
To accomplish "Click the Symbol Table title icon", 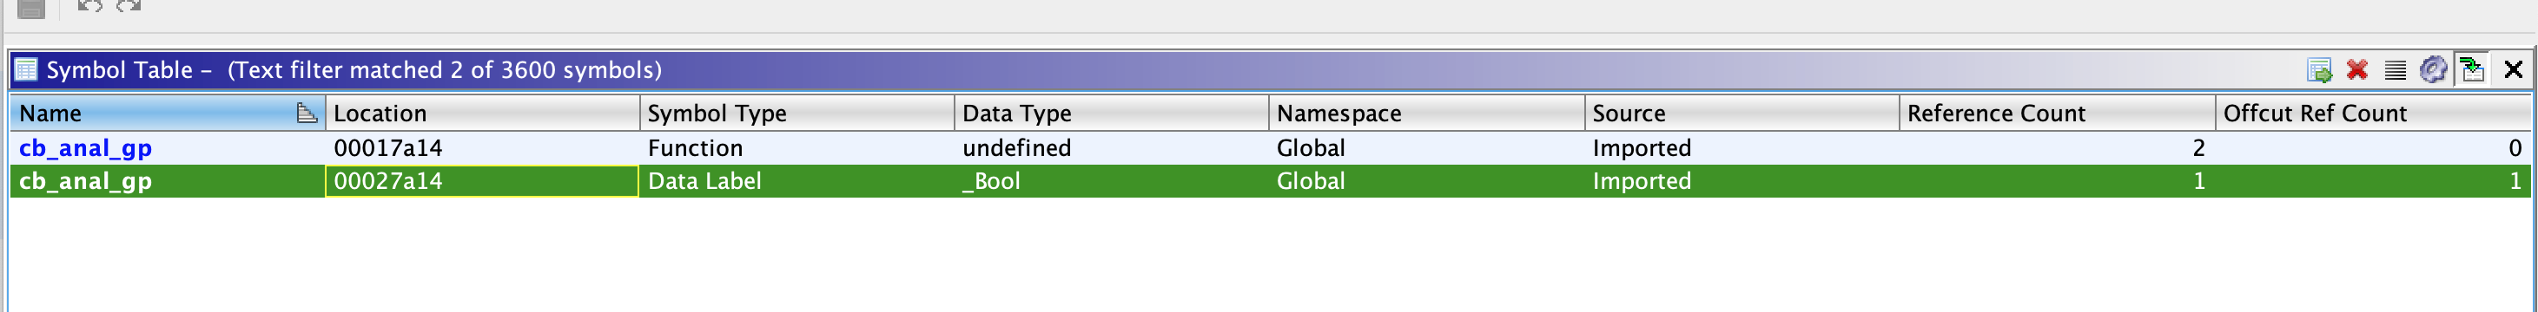I will point(27,70).
